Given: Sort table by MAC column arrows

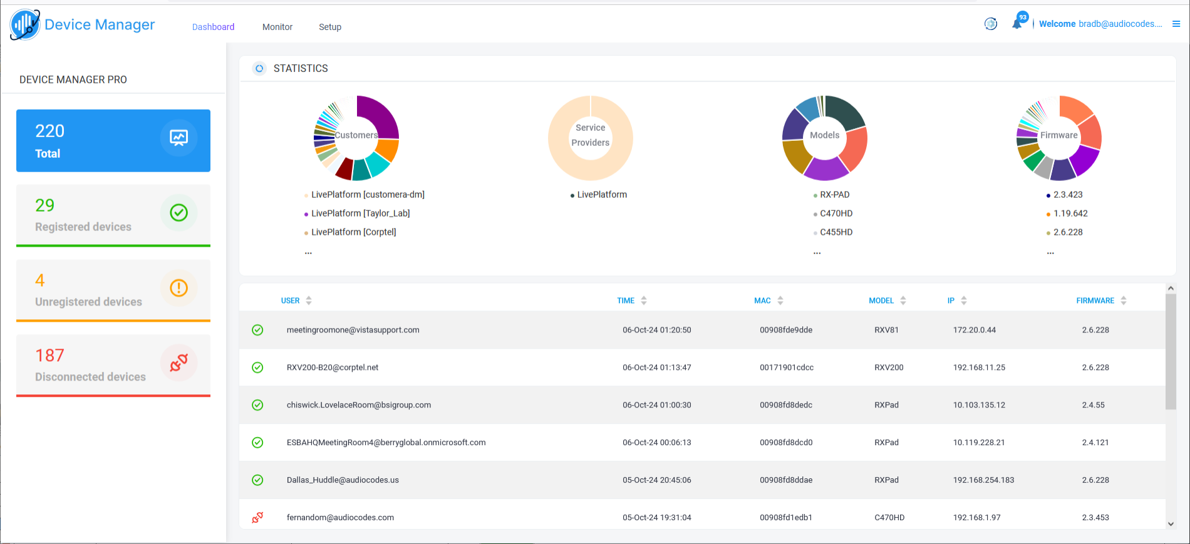Looking at the screenshot, I should pos(780,300).
